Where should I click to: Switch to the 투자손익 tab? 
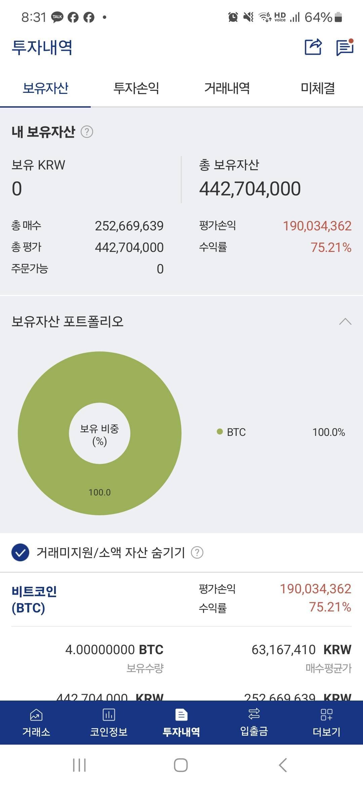point(136,88)
